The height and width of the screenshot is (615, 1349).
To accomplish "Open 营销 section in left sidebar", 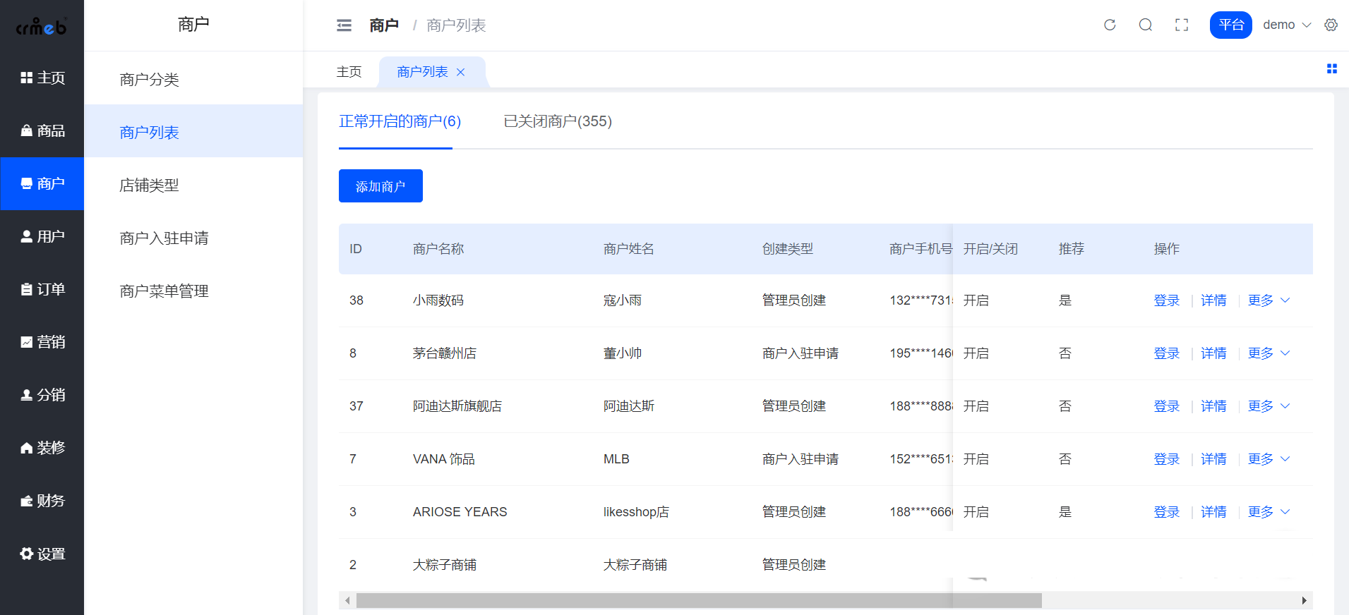I will (42, 342).
